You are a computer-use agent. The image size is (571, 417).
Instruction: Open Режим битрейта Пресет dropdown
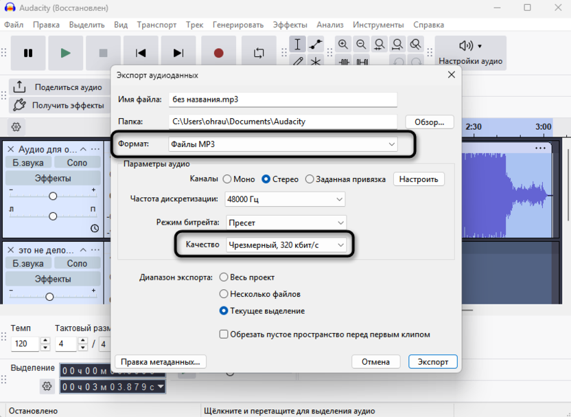coord(286,223)
